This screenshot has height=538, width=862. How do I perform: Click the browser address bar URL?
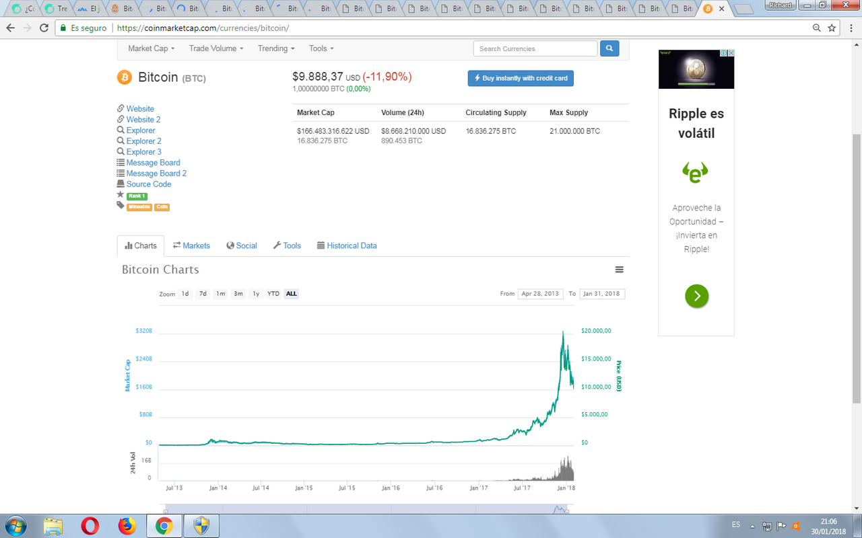tap(202, 28)
